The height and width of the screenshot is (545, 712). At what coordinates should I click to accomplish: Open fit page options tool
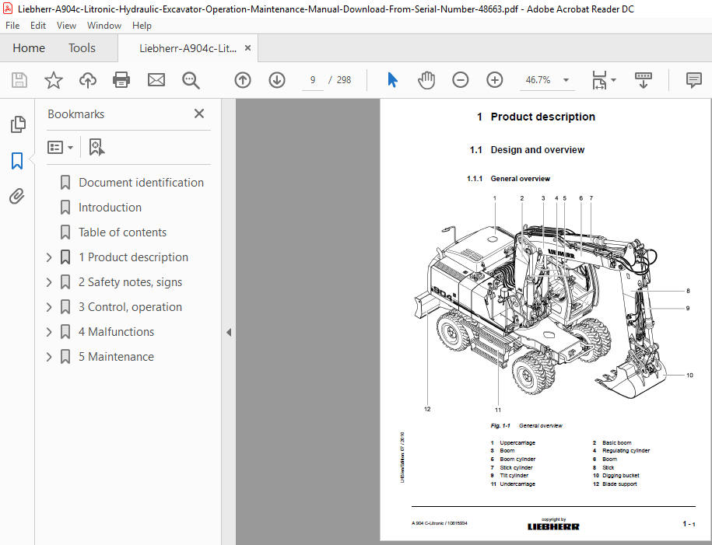coord(603,80)
